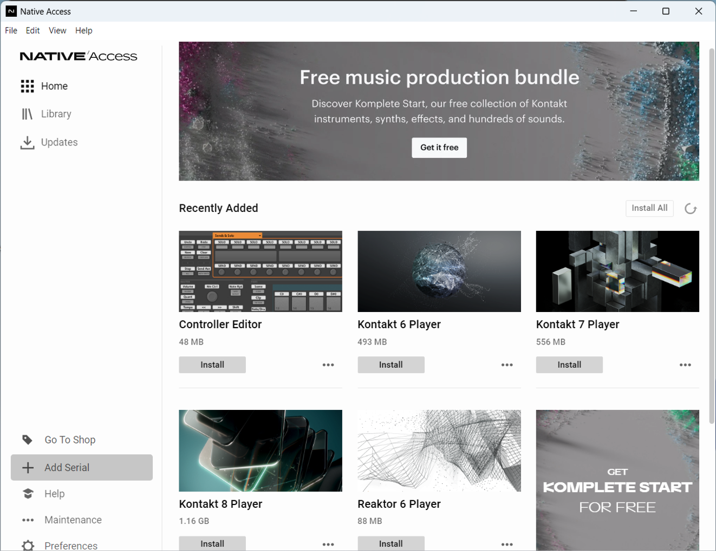Viewport: 716px width, 551px height.
Task: Maximize the Native Access window
Action: click(x=666, y=11)
